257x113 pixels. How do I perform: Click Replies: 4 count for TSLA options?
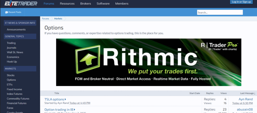click(x=215, y=99)
